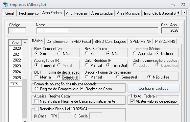Select Trimestral for Cálc. Resíduo IR

click(117, 65)
